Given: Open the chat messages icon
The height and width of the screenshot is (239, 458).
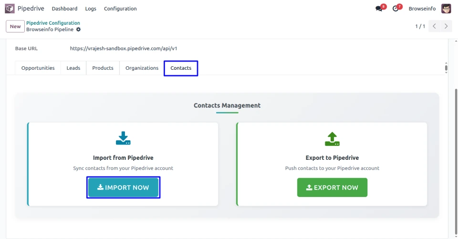Looking at the screenshot, I should pyautogui.click(x=379, y=9).
